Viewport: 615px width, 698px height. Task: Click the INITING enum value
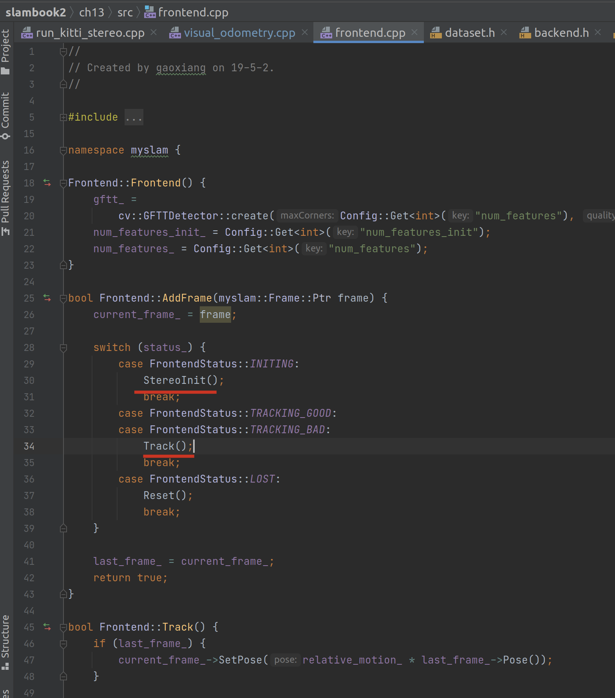coord(272,364)
